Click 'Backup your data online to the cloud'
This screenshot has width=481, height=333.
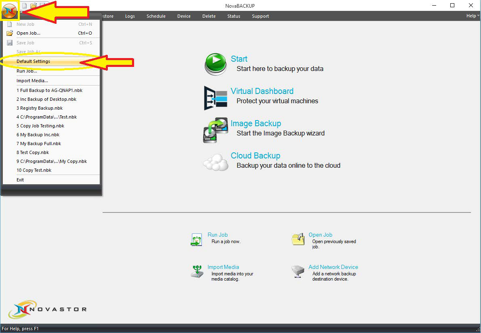288,166
